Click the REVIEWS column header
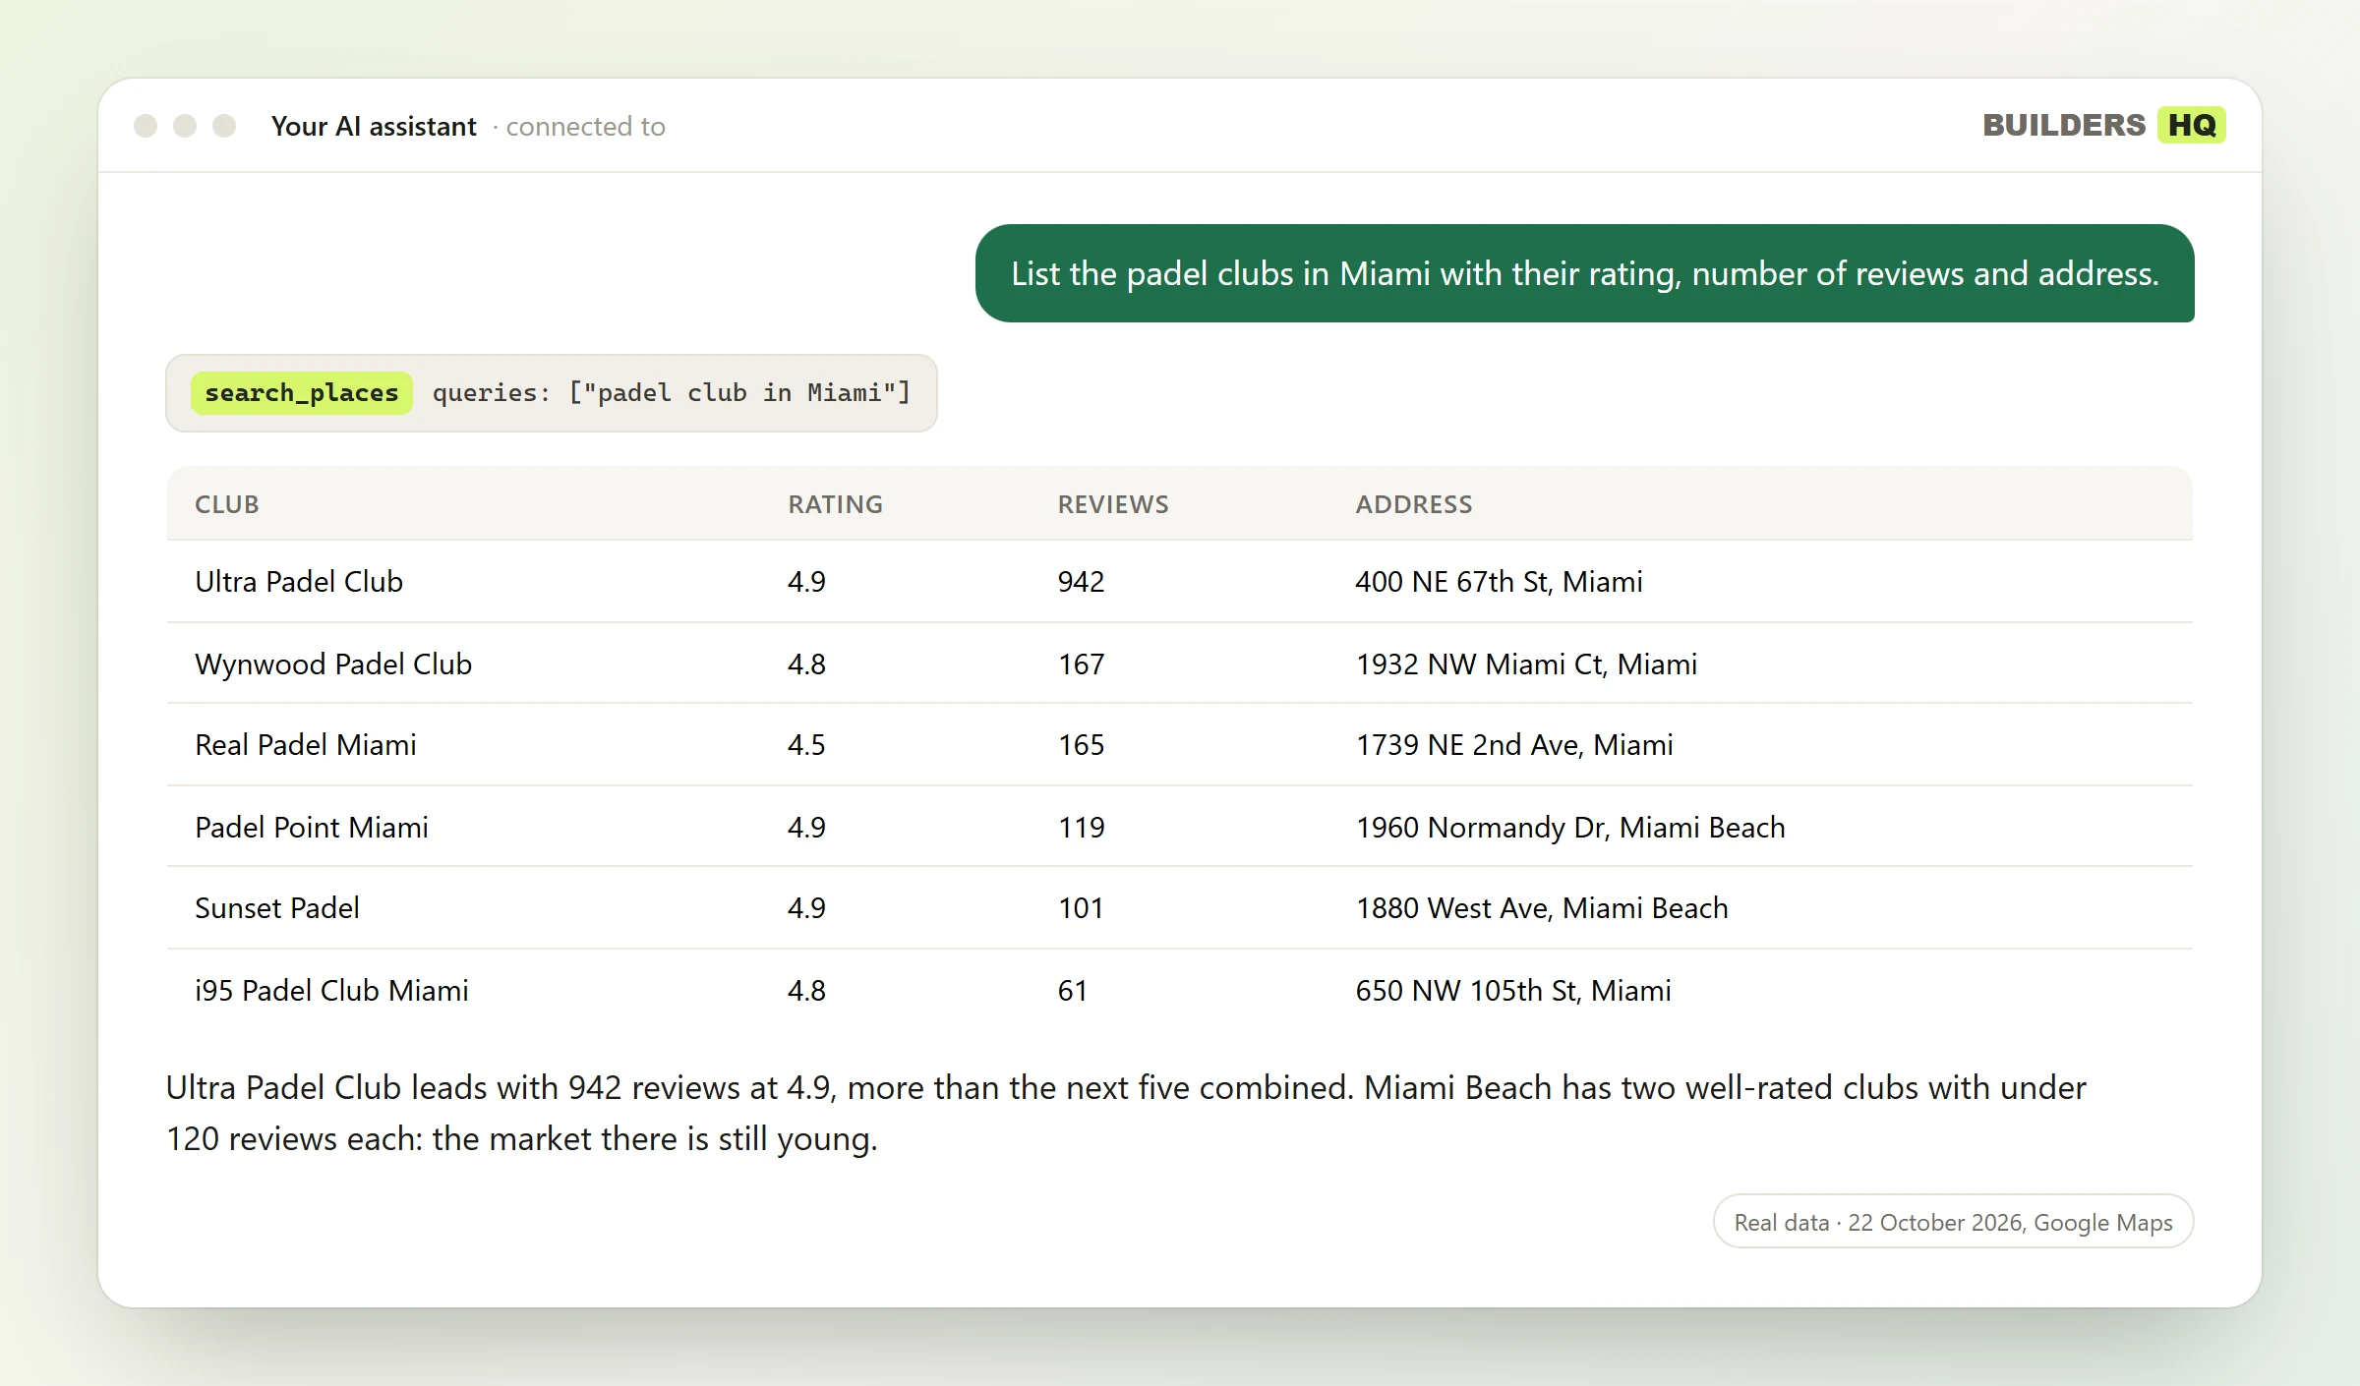The image size is (2360, 1386). click(1113, 504)
